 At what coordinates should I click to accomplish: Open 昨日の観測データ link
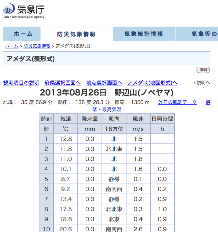tap(178, 102)
